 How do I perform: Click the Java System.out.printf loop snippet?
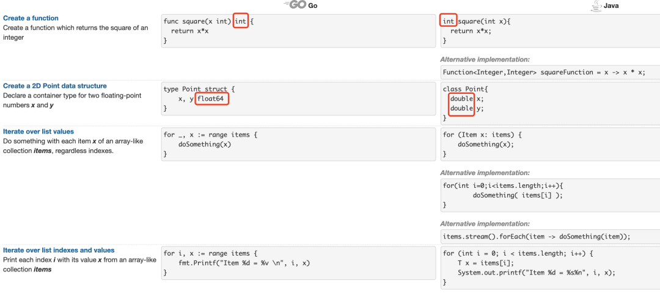pyautogui.click(x=550, y=268)
